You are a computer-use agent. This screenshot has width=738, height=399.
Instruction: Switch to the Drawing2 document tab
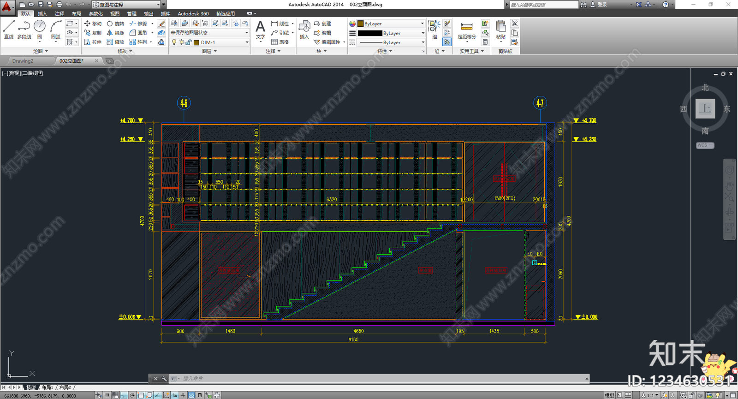click(x=23, y=61)
